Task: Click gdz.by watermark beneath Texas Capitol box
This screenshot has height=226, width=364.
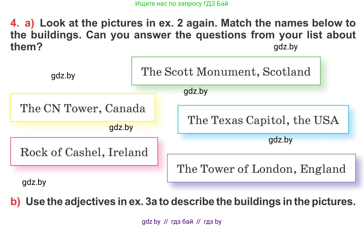Action: pos(280,140)
